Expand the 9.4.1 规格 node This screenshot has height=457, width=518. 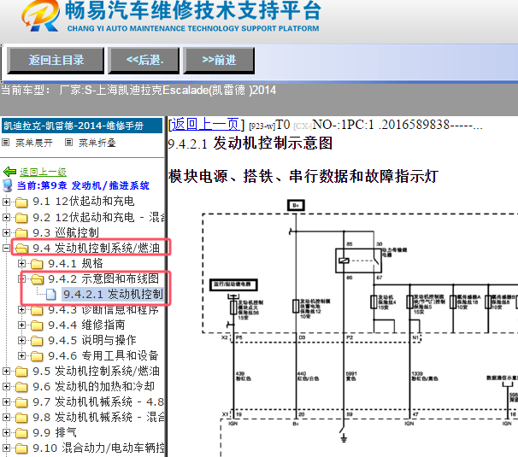pos(22,263)
